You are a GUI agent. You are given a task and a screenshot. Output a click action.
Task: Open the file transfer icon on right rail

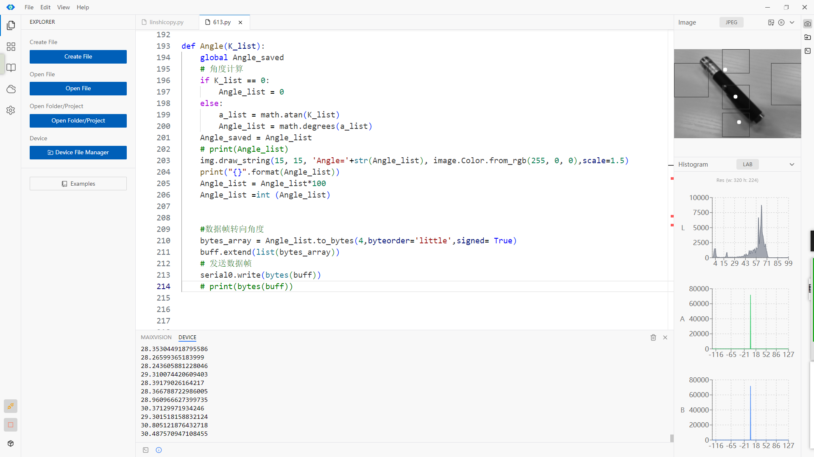pyautogui.click(x=808, y=37)
